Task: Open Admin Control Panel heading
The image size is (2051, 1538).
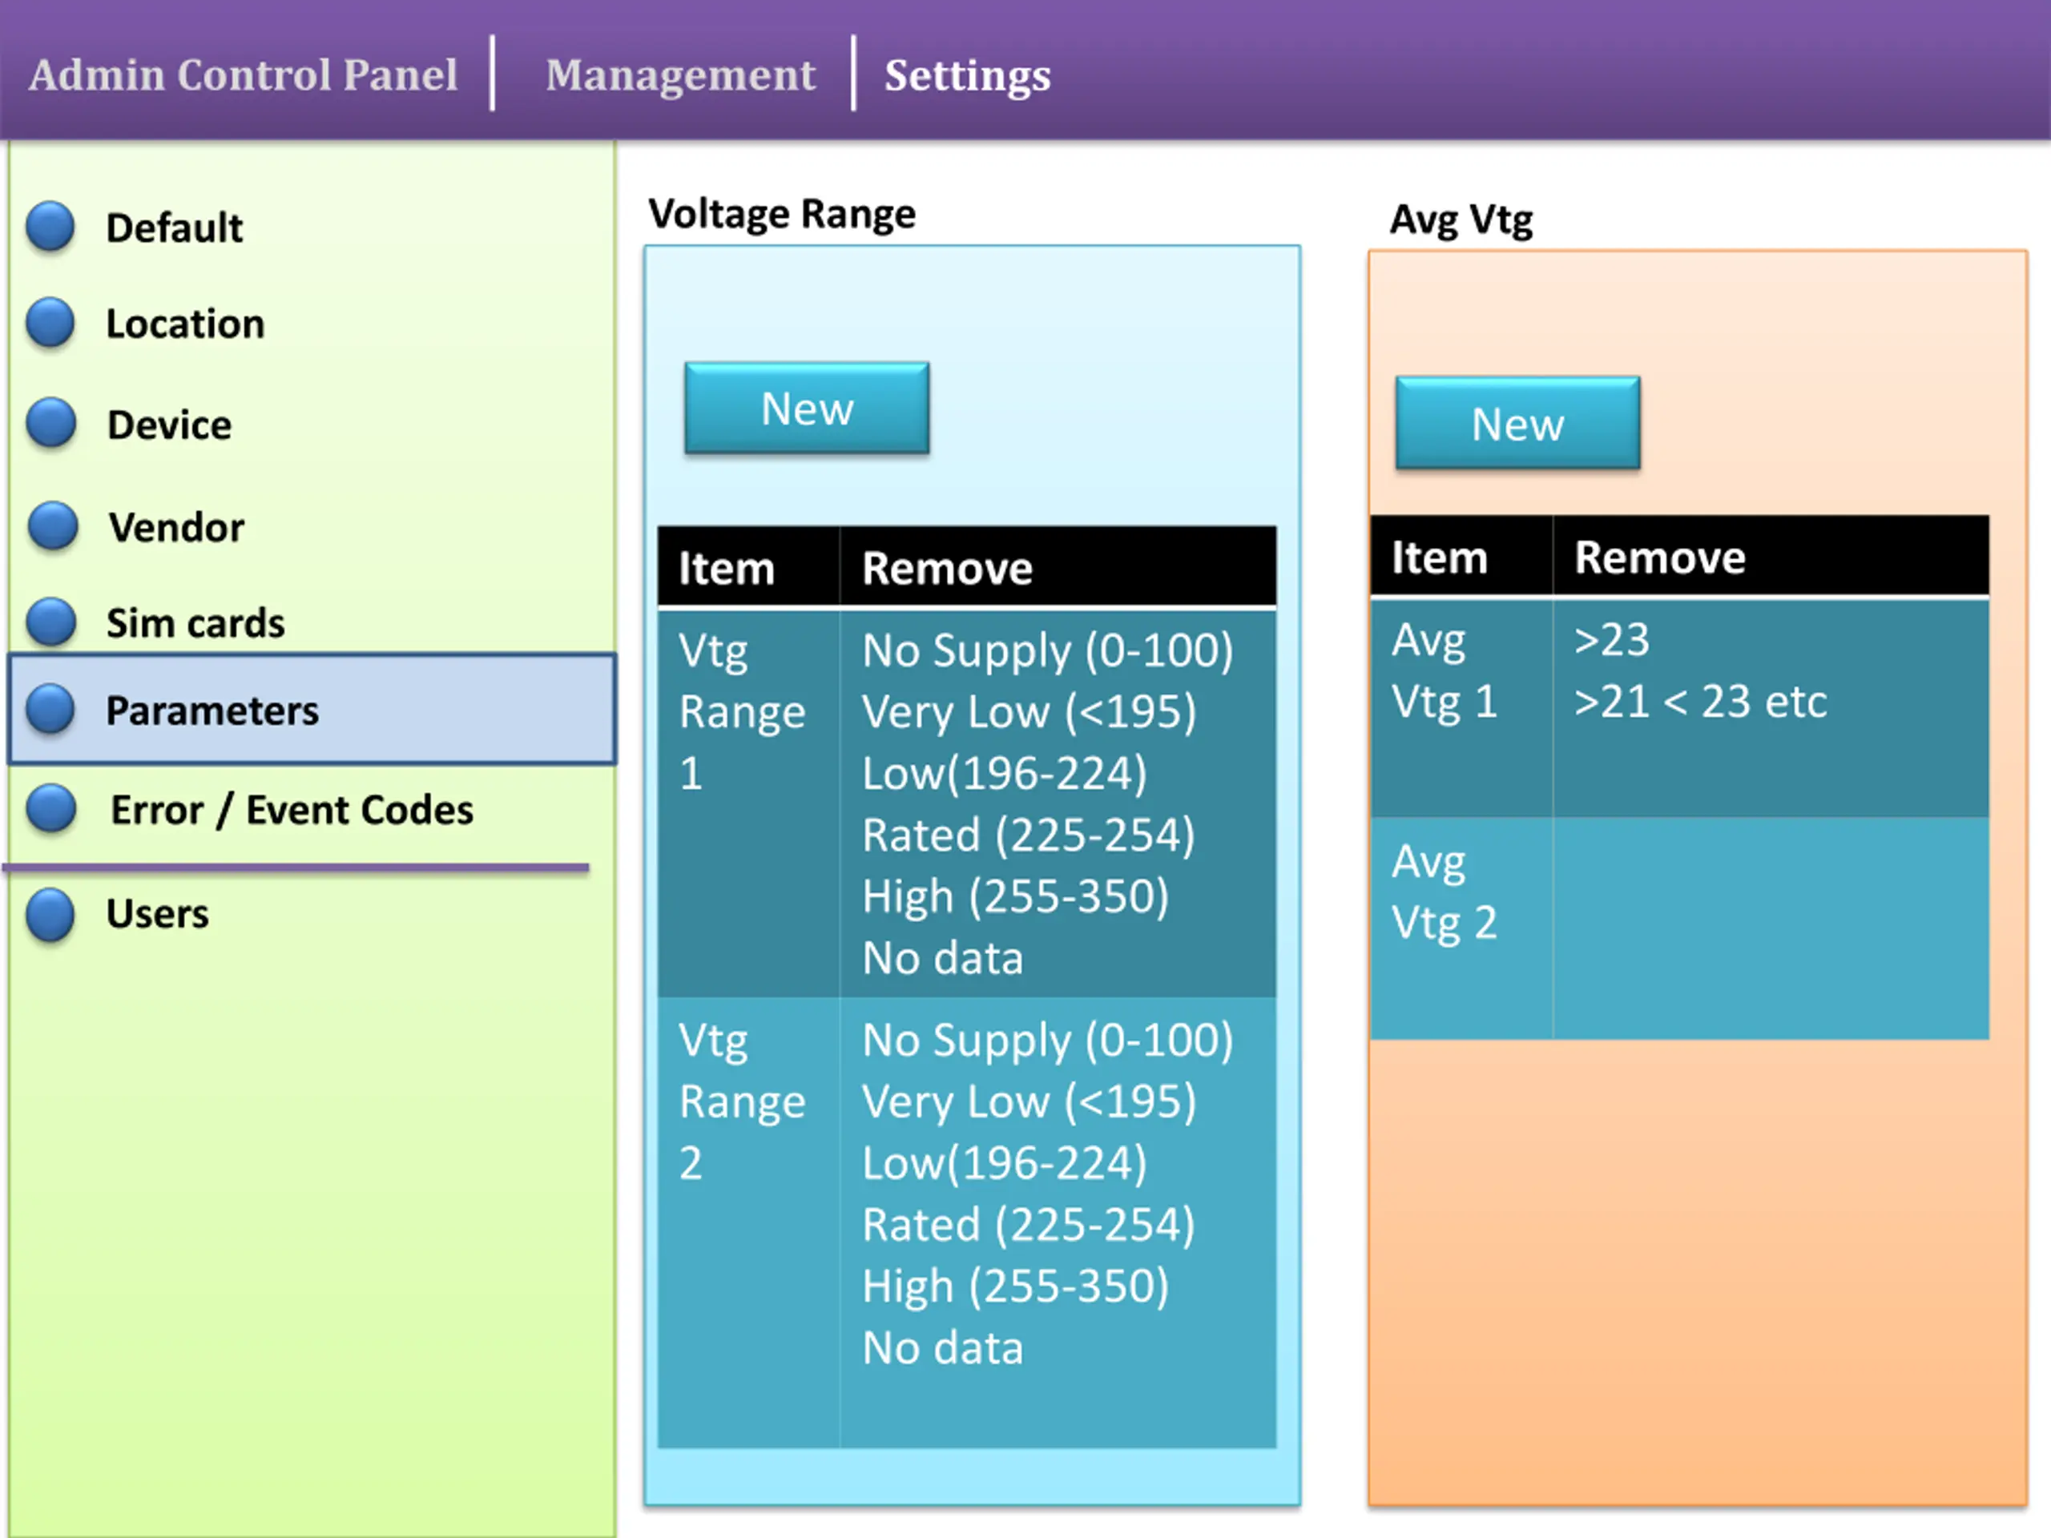Action: [243, 75]
